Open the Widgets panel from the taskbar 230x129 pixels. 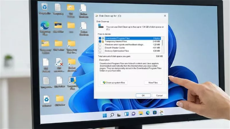click(126, 114)
